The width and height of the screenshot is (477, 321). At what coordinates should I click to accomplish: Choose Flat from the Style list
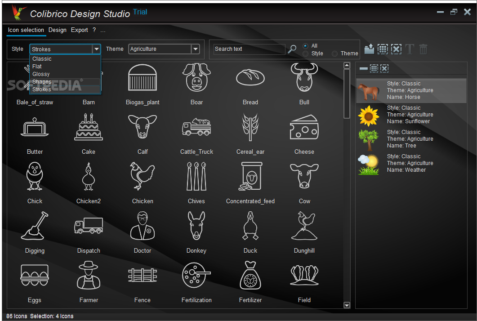(x=66, y=67)
